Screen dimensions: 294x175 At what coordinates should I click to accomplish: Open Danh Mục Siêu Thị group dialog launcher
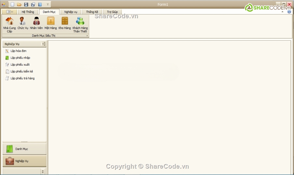click(x=87, y=35)
